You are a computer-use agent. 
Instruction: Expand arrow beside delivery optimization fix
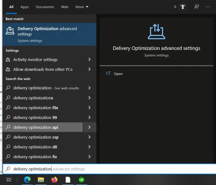pyautogui.click(x=90, y=157)
